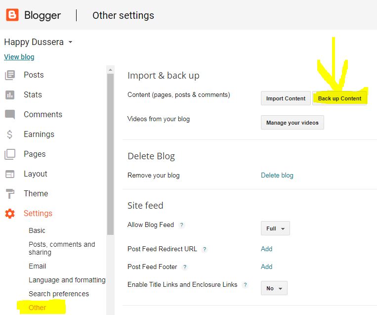The width and height of the screenshot is (377, 315).
Task: Navigate to Pages in the sidebar
Action: pyautogui.click(x=35, y=154)
